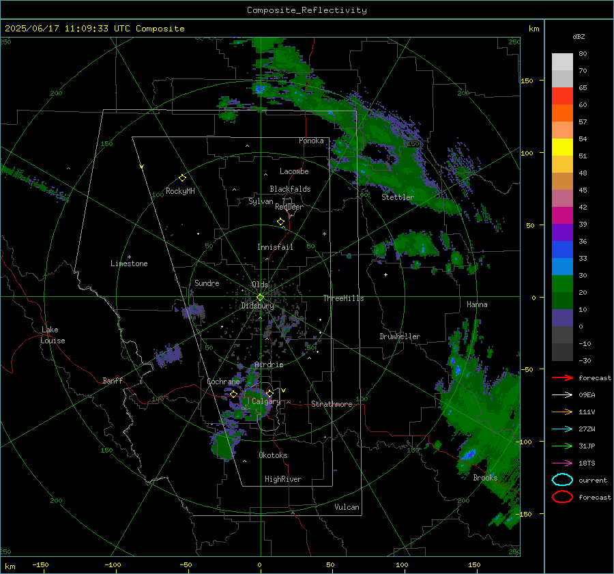The height and width of the screenshot is (574, 614).
Task: Click the Limestone label
Action: (x=129, y=263)
